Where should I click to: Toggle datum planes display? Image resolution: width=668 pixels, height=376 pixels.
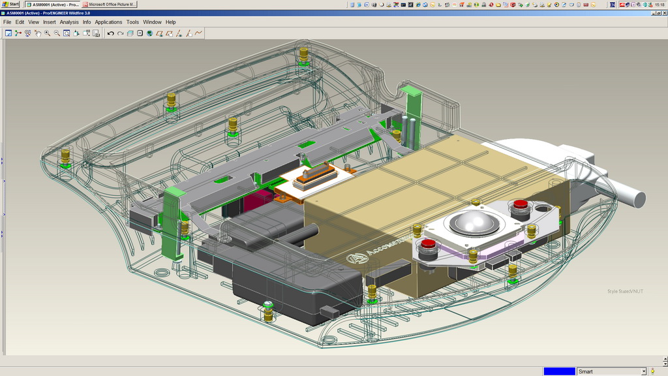coord(159,33)
